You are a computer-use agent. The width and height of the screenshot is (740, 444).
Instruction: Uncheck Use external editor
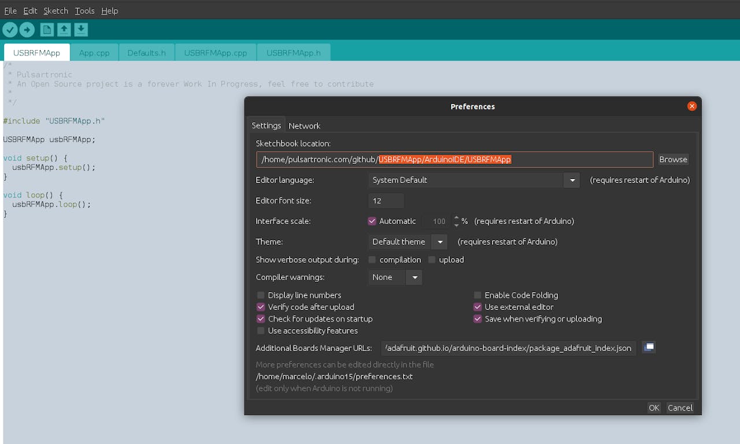pyautogui.click(x=478, y=307)
